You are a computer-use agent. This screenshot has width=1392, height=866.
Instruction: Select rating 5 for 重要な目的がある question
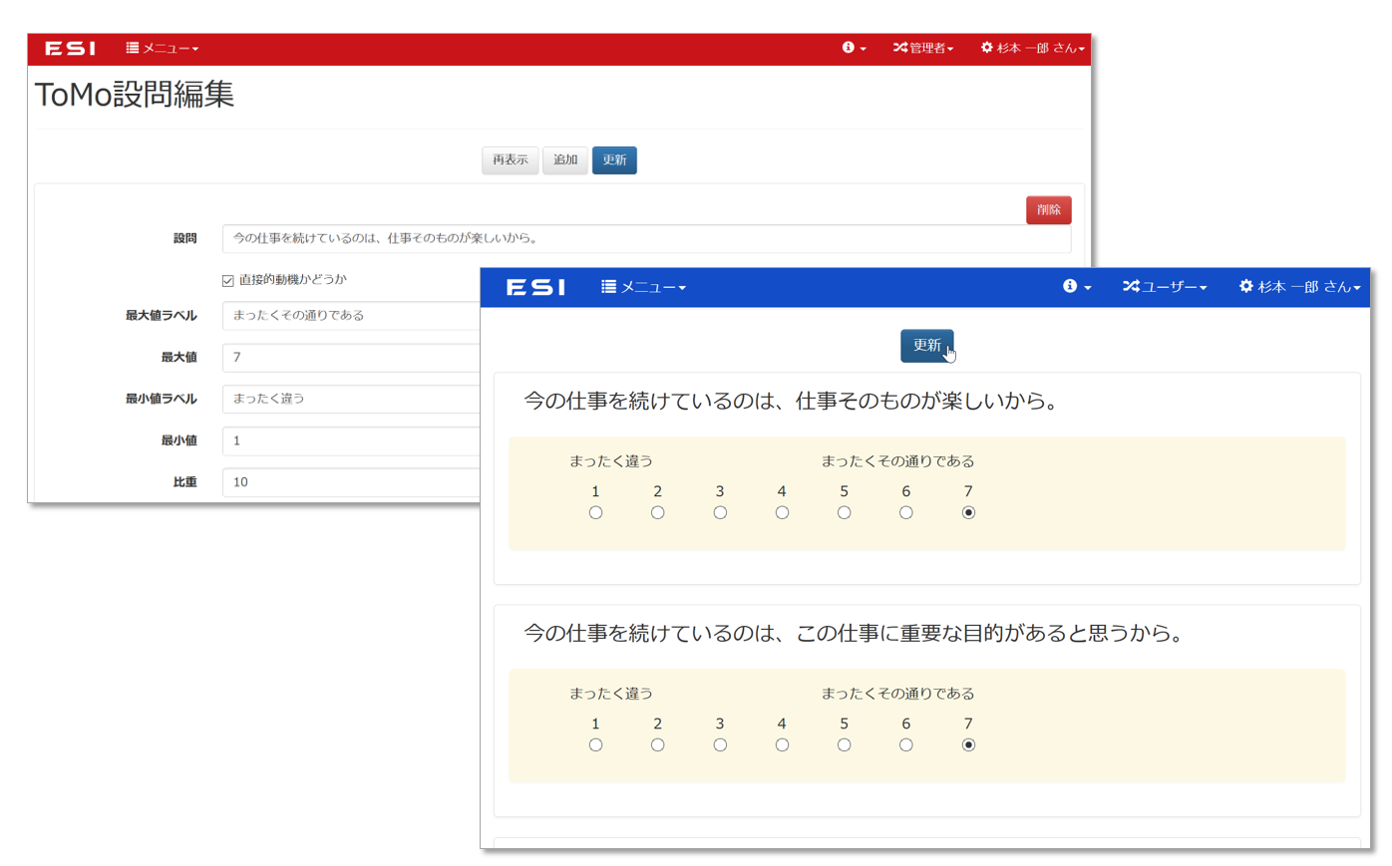coord(844,745)
